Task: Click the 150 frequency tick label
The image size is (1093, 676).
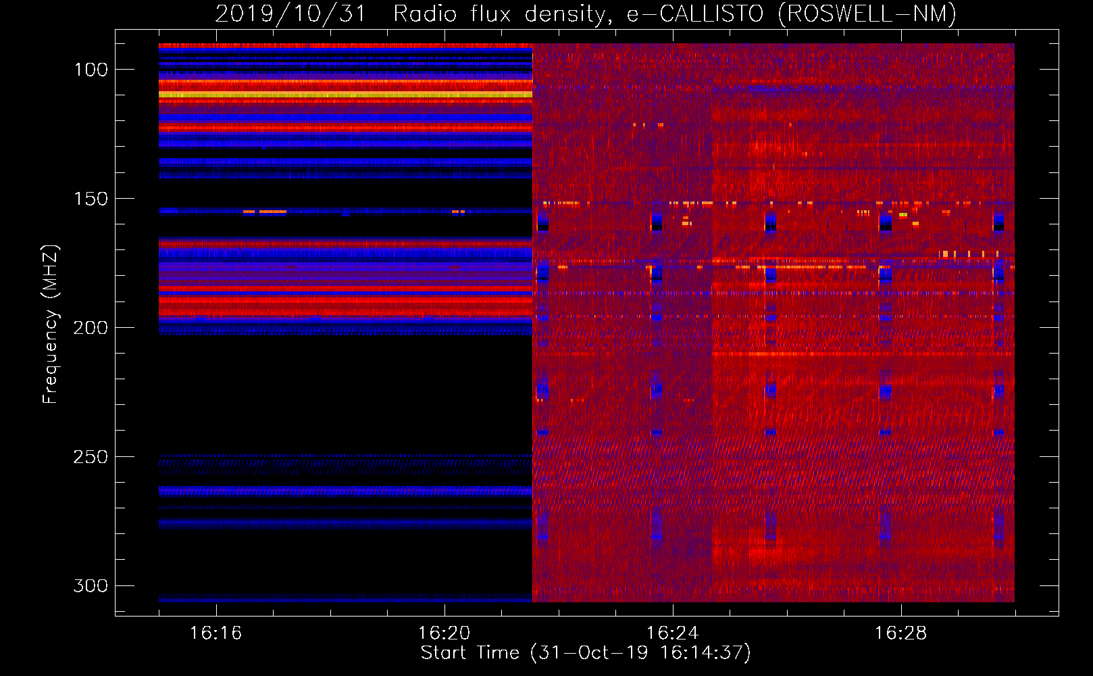Action: click(x=91, y=199)
